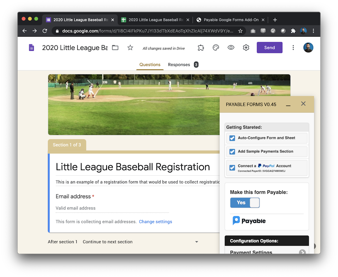Viewport: 338px width, 277px height.
Task: Open the customize theme palette icon
Action: [216, 48]
